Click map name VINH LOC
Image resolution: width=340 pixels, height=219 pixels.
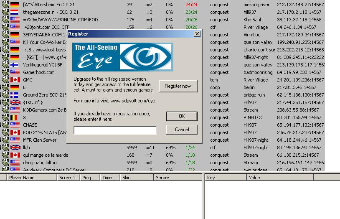coord(253,117)
